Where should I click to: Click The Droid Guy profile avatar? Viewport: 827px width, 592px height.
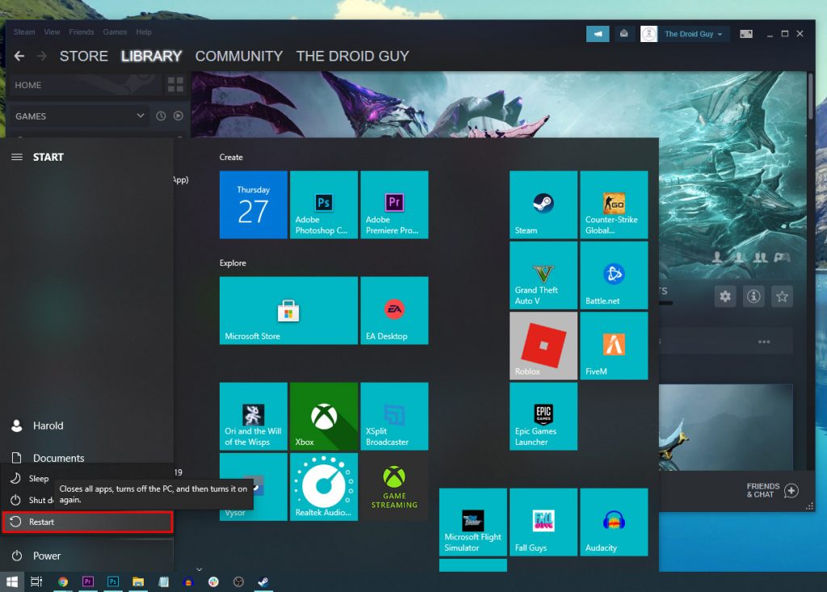pos(649,34)
